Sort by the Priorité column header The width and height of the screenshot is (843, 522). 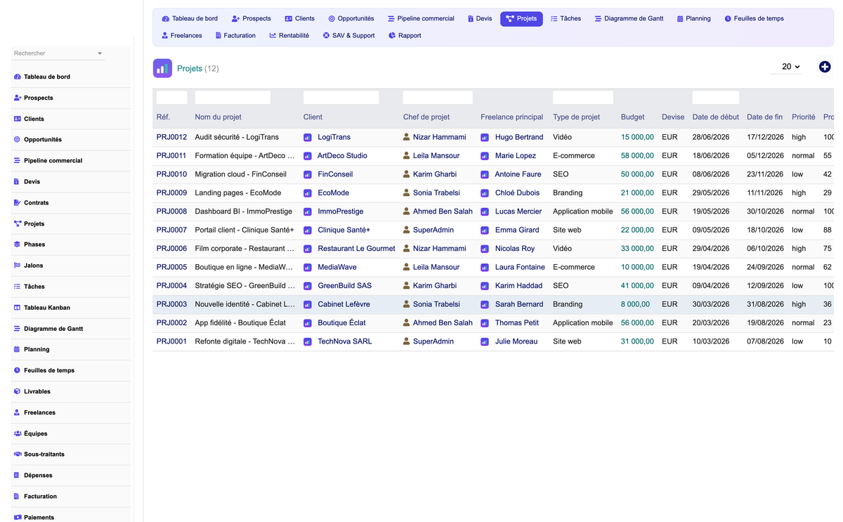click(804, 117)
